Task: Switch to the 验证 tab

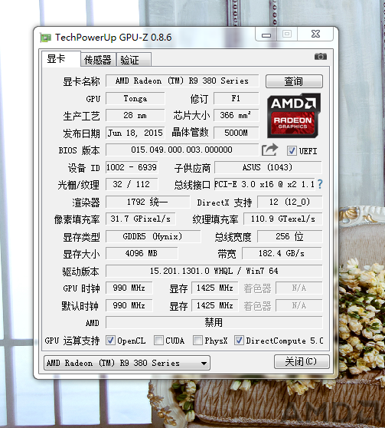Action: pyautogui.click(x=133, y=60)
